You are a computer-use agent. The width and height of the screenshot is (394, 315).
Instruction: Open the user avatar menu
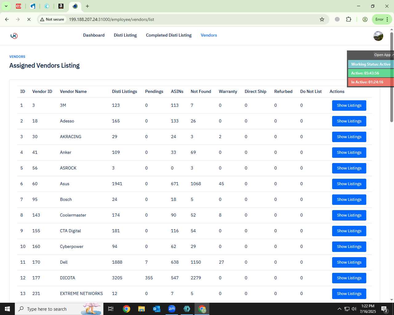[x=378, y=36]
